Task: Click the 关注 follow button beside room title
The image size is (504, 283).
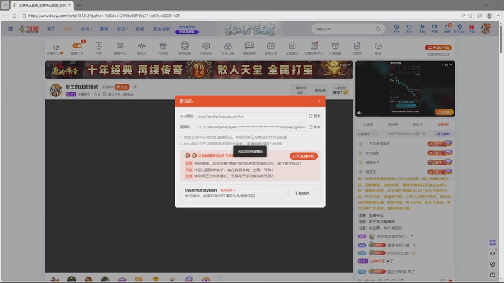Action: pos(122,87)
